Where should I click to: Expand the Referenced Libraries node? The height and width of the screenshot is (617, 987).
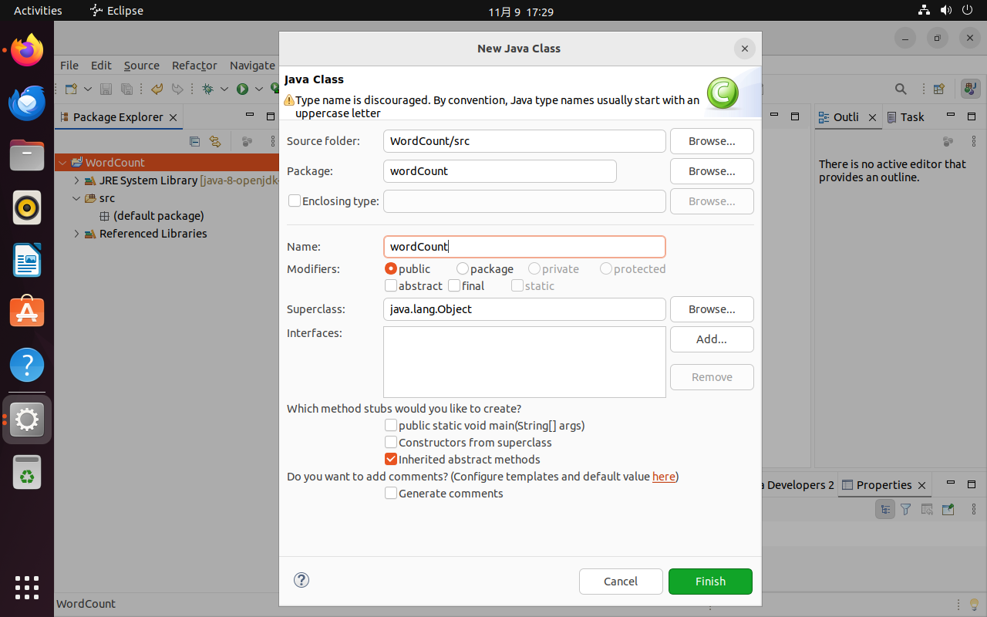76,234
